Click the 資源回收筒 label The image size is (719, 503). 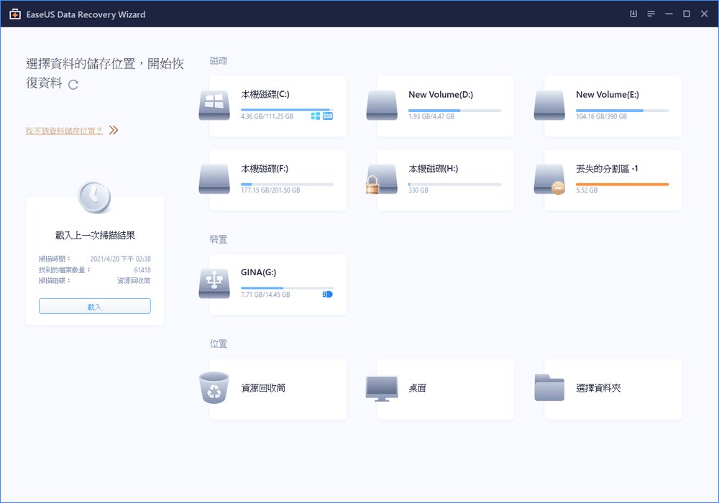(x=263, y=388)
